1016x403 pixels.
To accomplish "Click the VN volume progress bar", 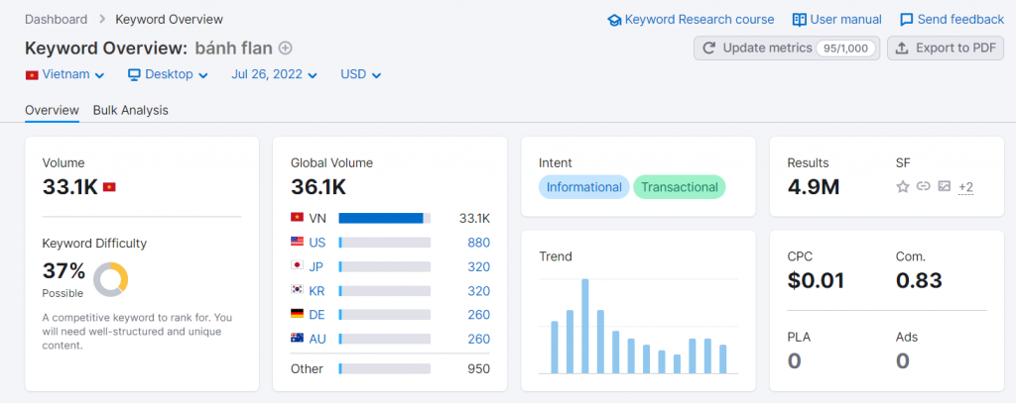I will point(384,218).
